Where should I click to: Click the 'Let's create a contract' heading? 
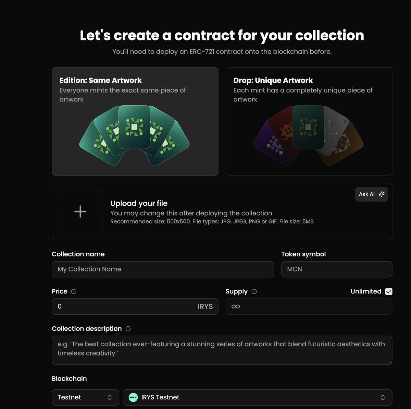222,36
